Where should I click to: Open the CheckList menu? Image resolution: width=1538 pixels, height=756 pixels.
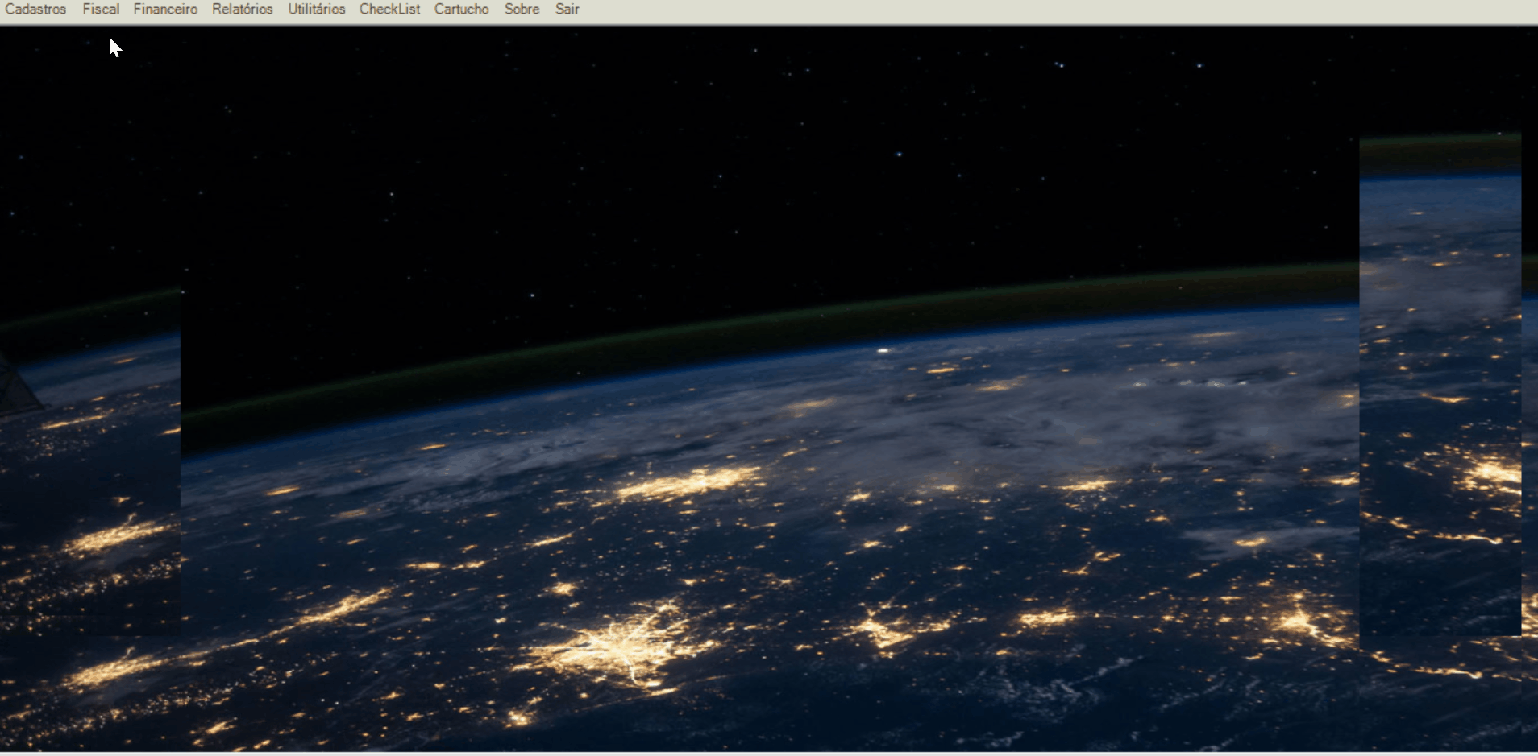389,10
